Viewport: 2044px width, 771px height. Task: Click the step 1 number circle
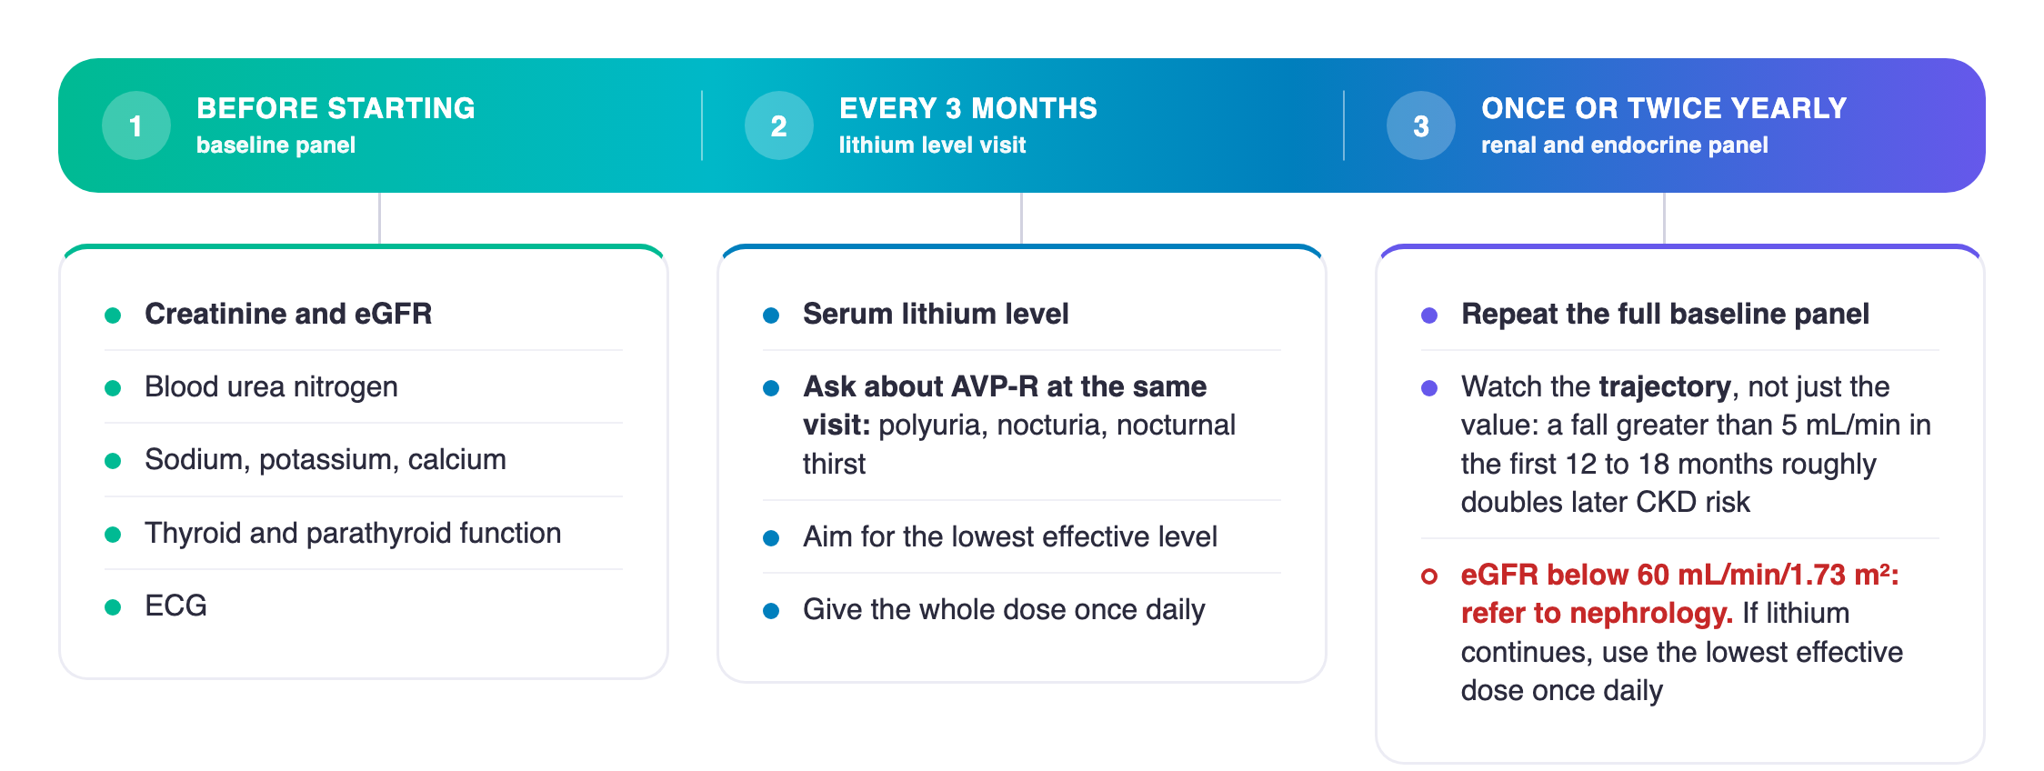(135, 125)
